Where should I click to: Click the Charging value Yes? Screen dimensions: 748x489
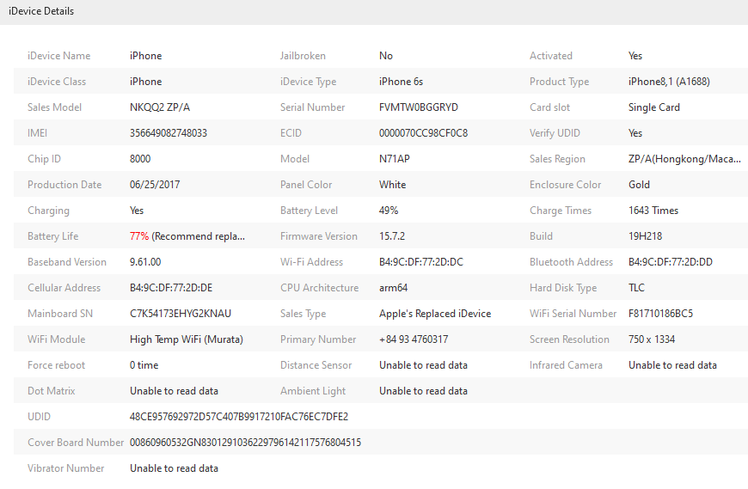137,211
